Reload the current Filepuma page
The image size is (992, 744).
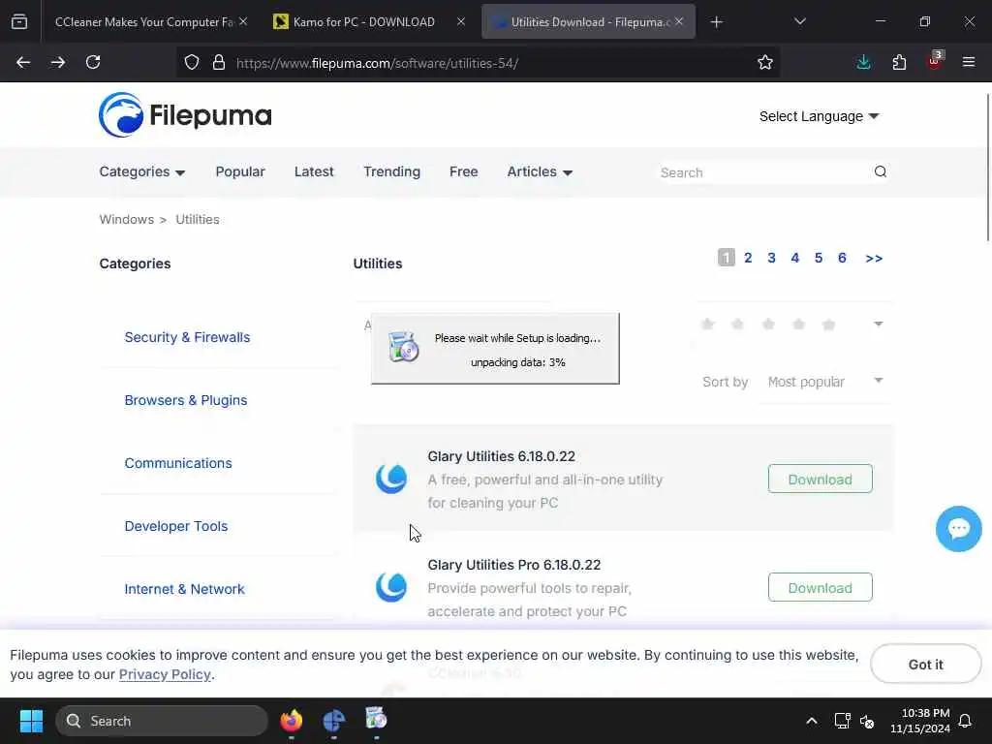click(x=93, y=62)
